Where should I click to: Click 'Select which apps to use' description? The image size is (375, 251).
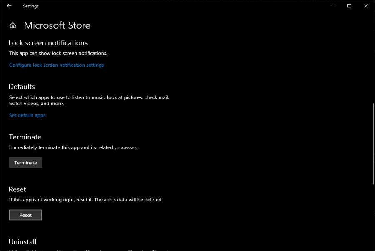(89, 100)
